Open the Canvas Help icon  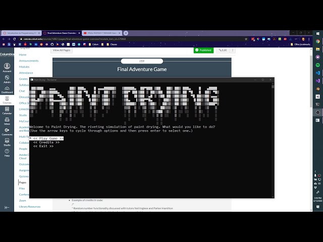7,153
